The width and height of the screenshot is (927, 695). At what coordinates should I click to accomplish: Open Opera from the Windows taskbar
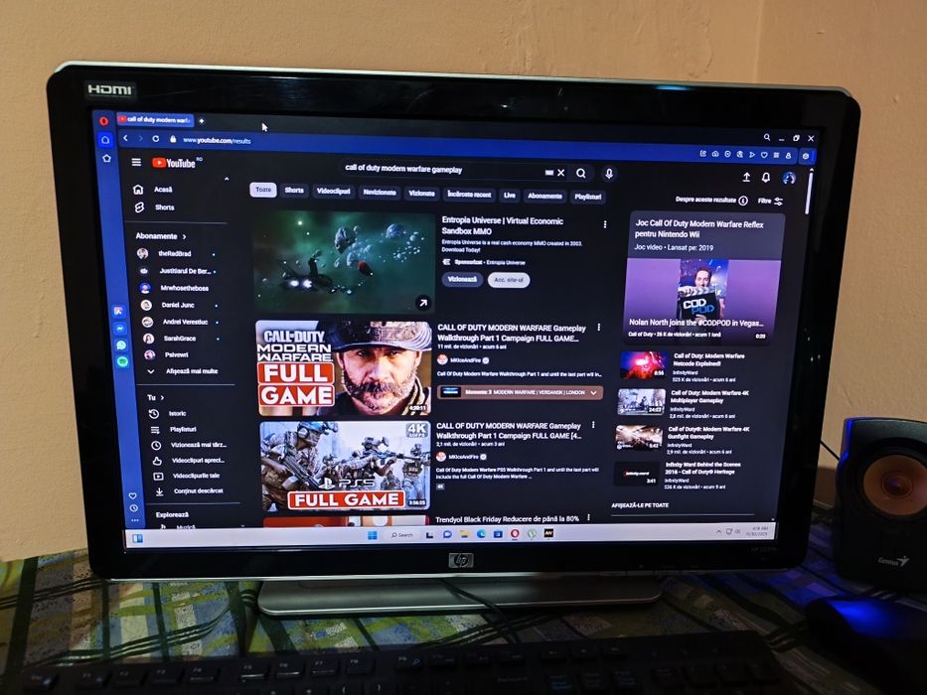tap(515, 534)
